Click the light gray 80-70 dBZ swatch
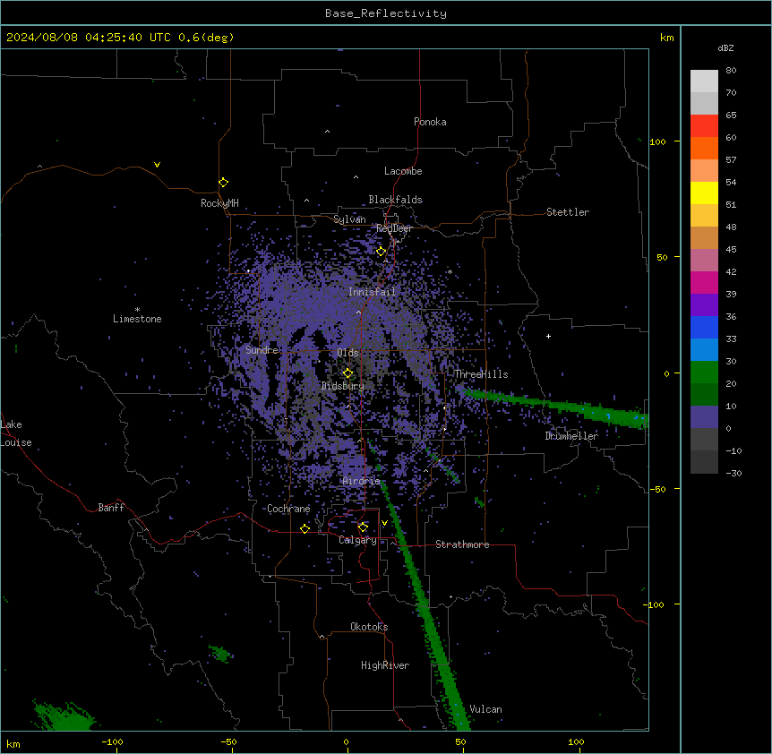The height and width of the screenshot is (754, 772). [704, 81]
